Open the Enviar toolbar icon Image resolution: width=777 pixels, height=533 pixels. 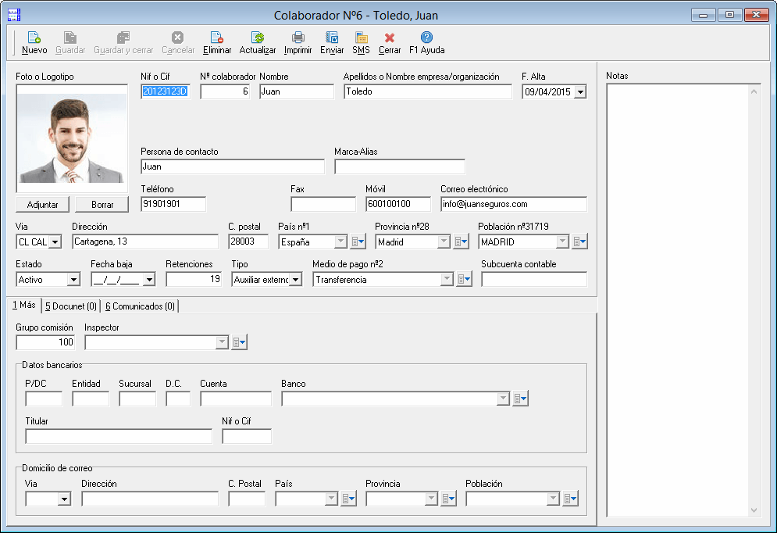coord(332,38)
